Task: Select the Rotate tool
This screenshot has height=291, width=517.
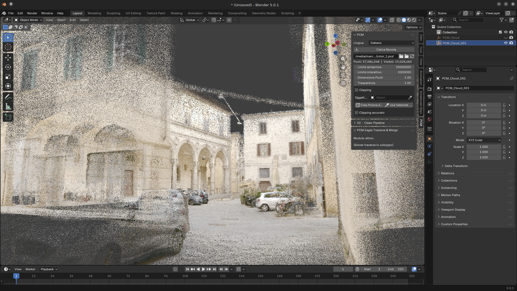Action: click(x=8, y=67)
